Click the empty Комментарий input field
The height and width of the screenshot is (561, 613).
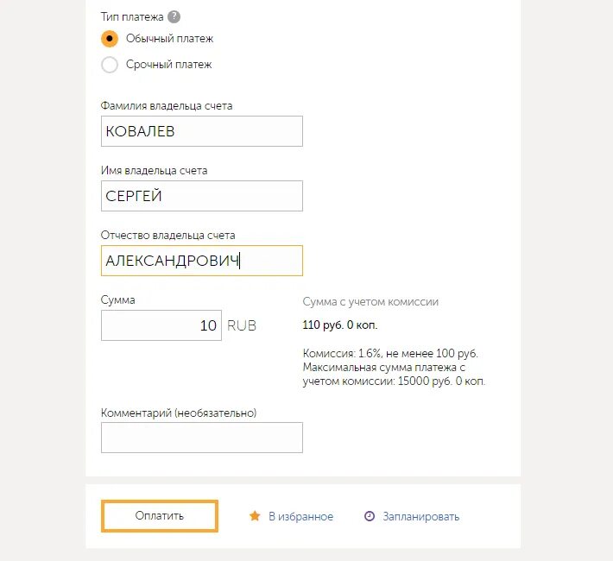201,438
